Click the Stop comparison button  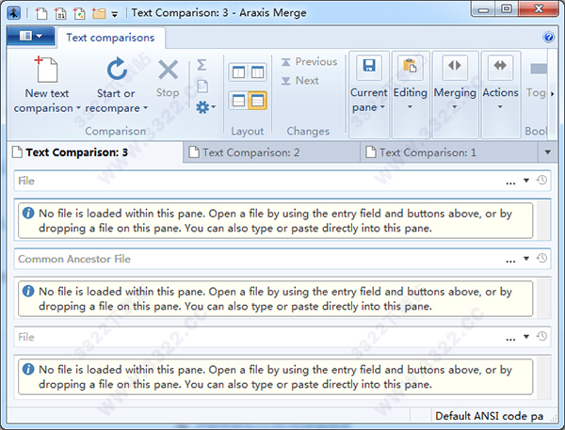pos(168,78)
